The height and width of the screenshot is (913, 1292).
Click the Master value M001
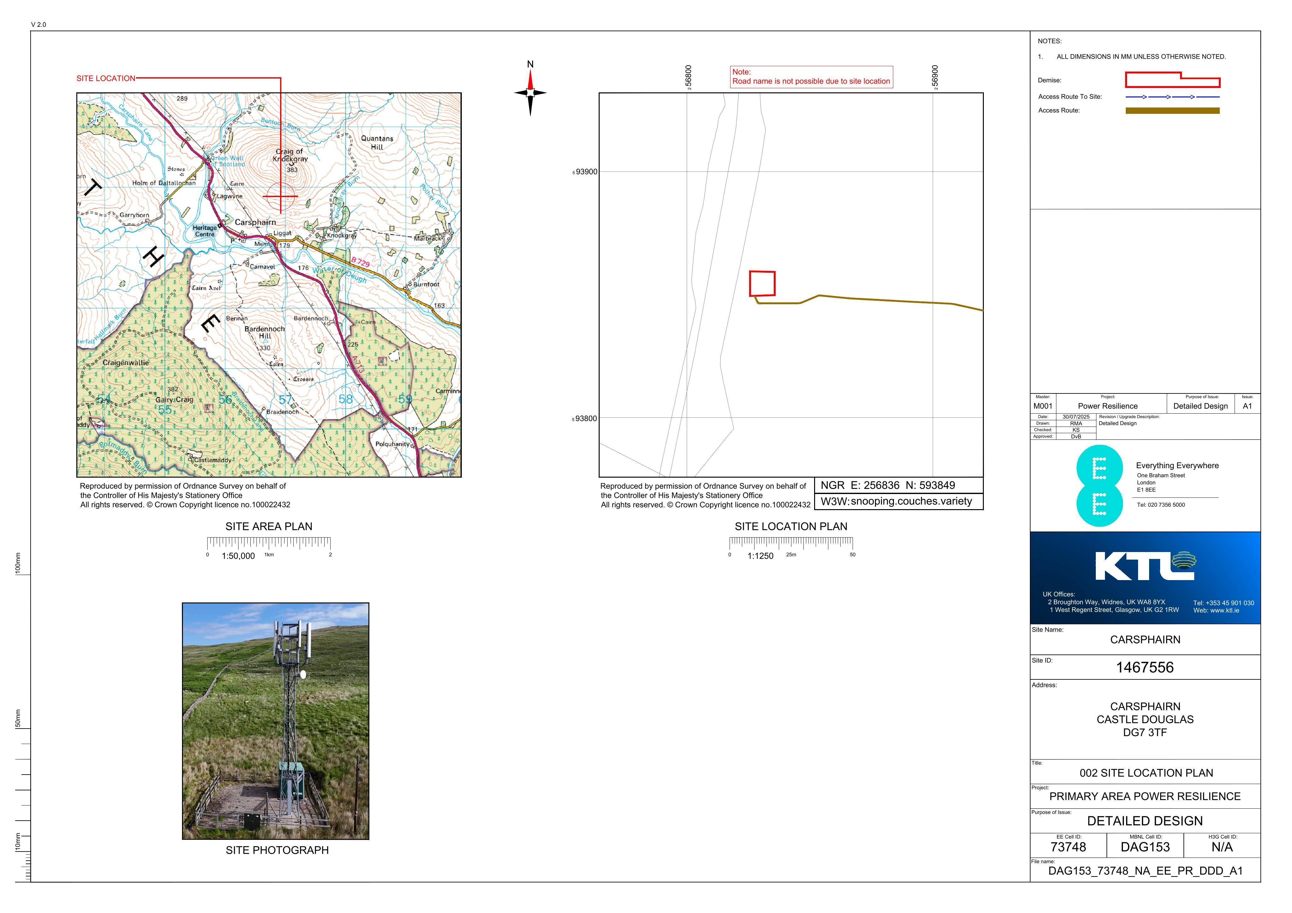(x=1043, y=406)
